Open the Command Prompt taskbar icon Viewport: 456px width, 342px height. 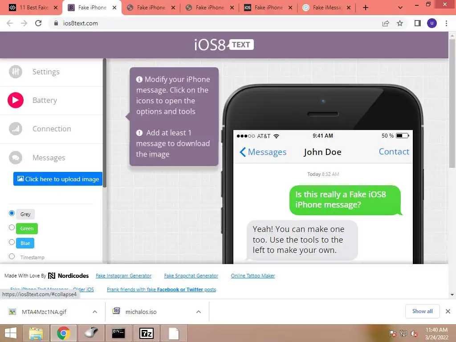[x=118, y=333]
